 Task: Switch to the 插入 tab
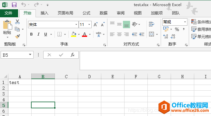[45, 13]
